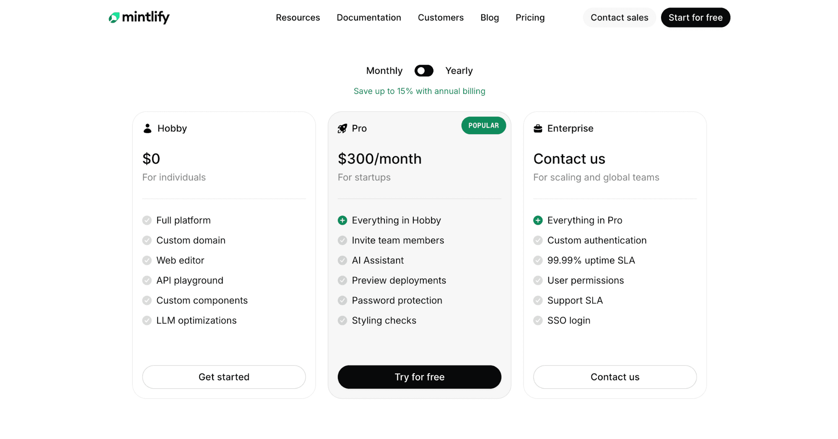Screen dimensions: 838x439
Task: Open the Customers page from navigation
Action: 441,18
